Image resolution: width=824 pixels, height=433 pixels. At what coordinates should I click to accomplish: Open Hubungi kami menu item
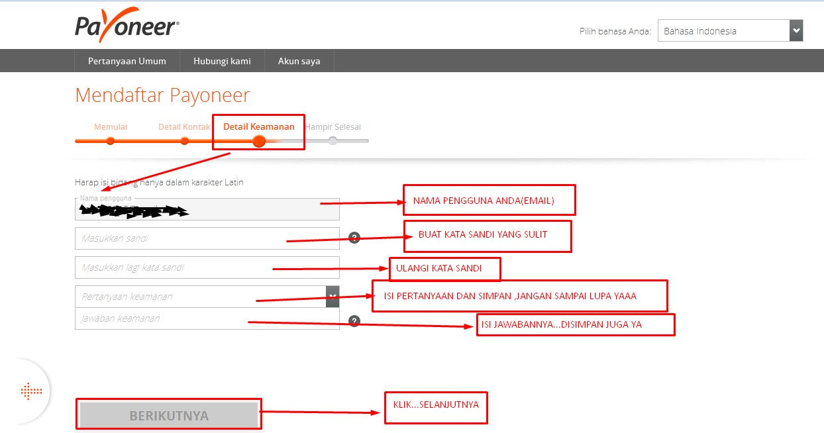point(222,61)
